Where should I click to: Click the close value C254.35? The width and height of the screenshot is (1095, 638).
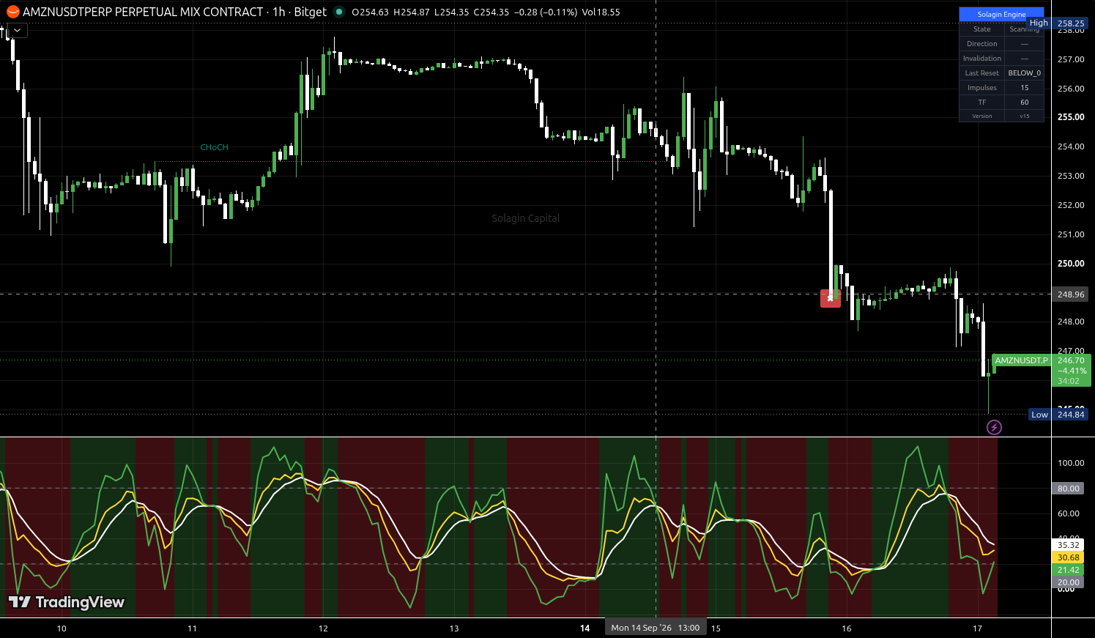click(x=491, y=12)
